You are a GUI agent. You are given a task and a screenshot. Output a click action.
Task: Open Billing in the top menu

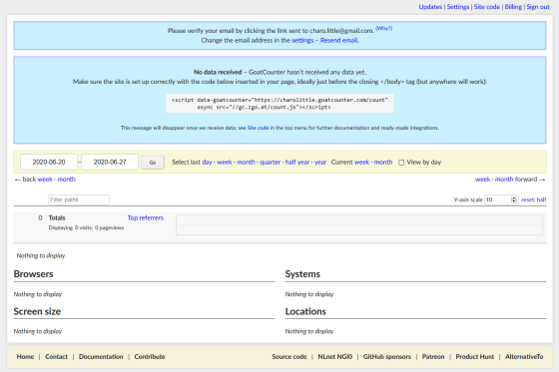[513, 7]
